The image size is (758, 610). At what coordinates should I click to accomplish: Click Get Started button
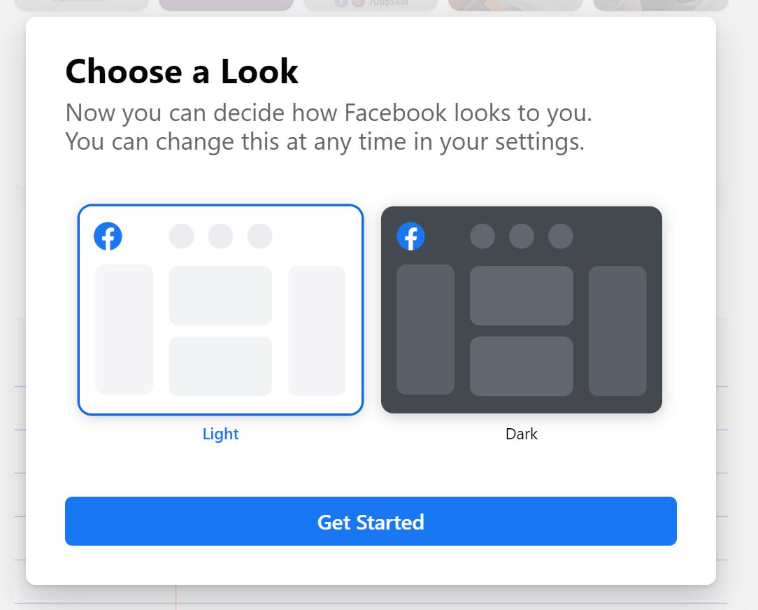point(371,521)
